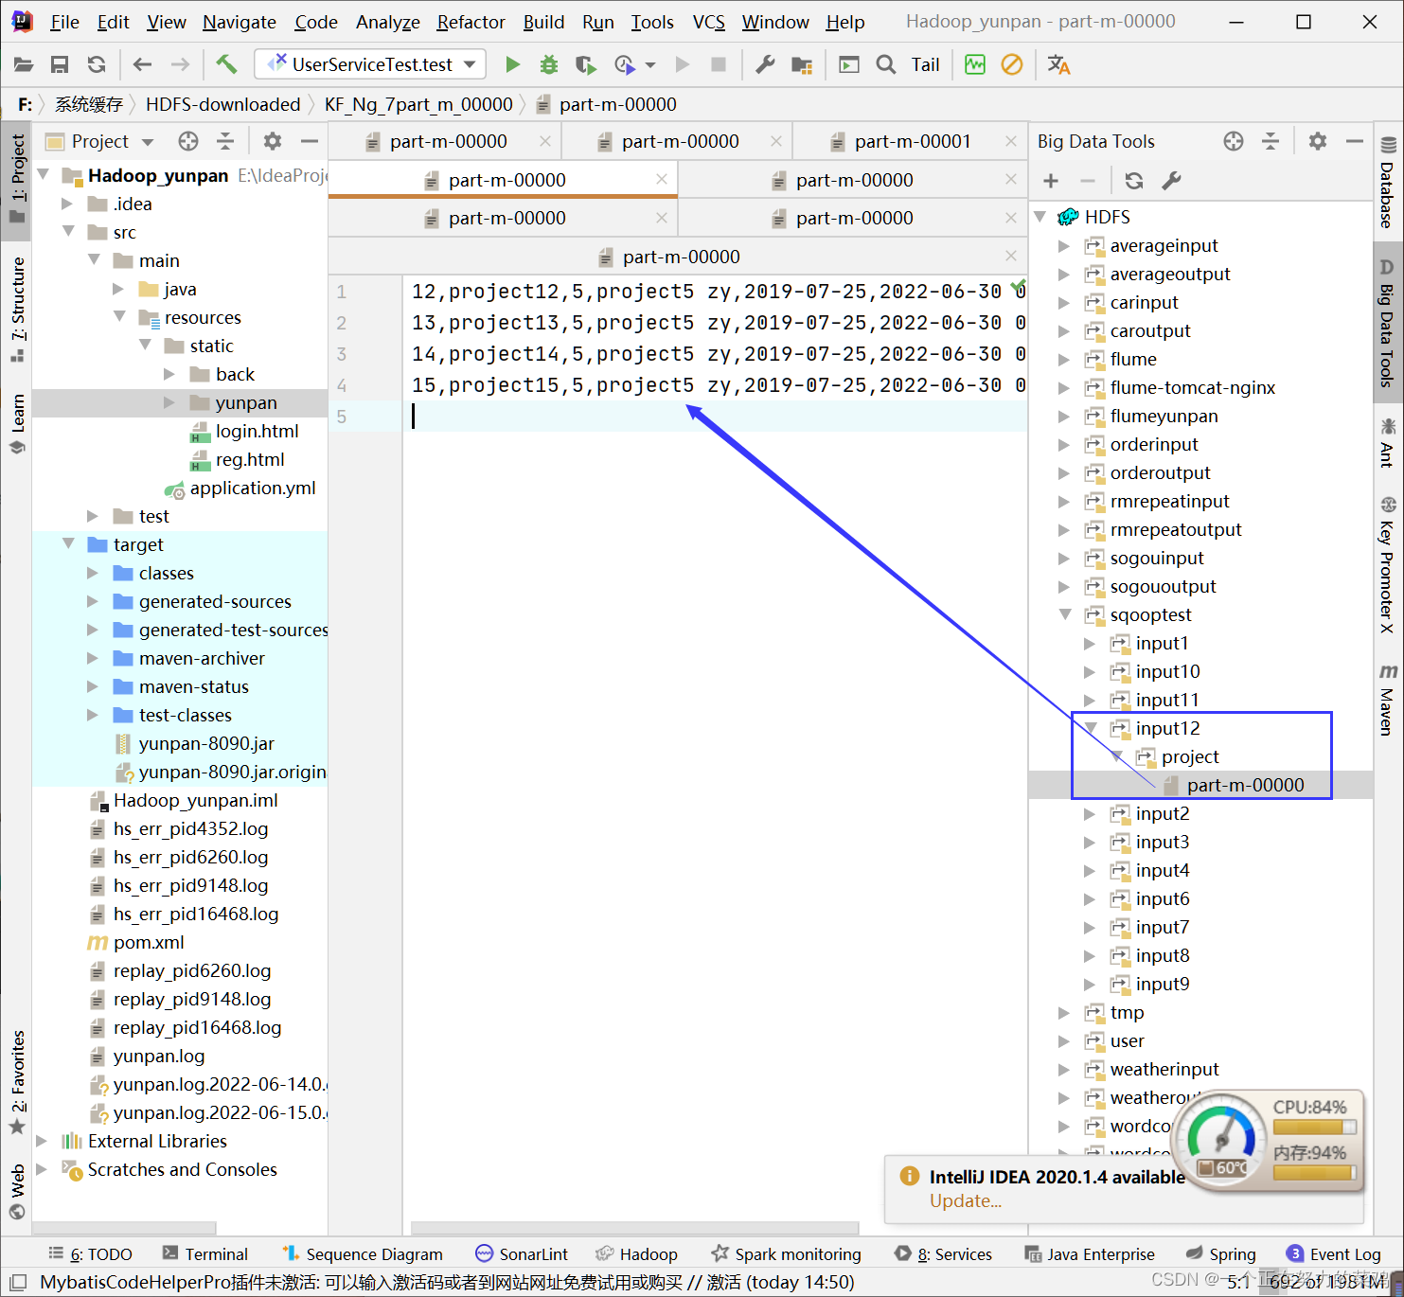Click the Search Everywhere magnifier icon
Screen dimensions: 1404x1297
click(886, 64)
